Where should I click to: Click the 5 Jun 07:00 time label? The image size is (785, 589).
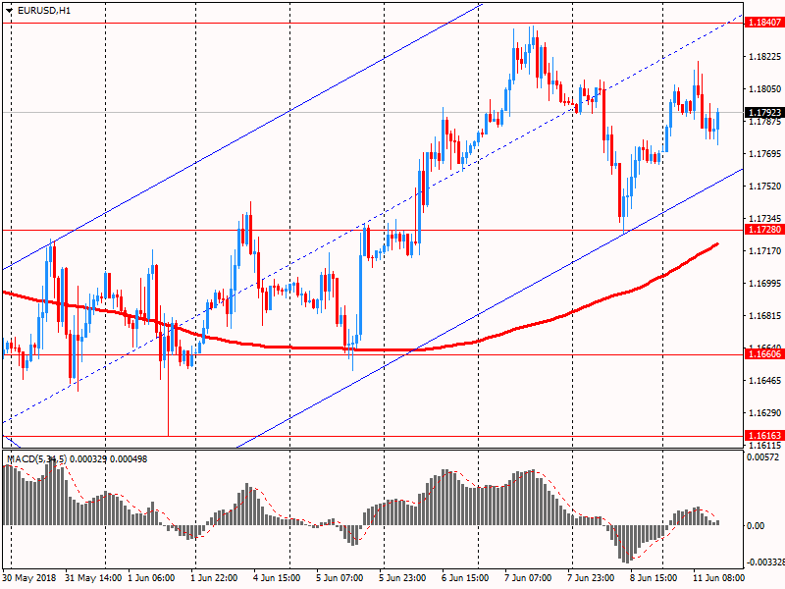340,578
